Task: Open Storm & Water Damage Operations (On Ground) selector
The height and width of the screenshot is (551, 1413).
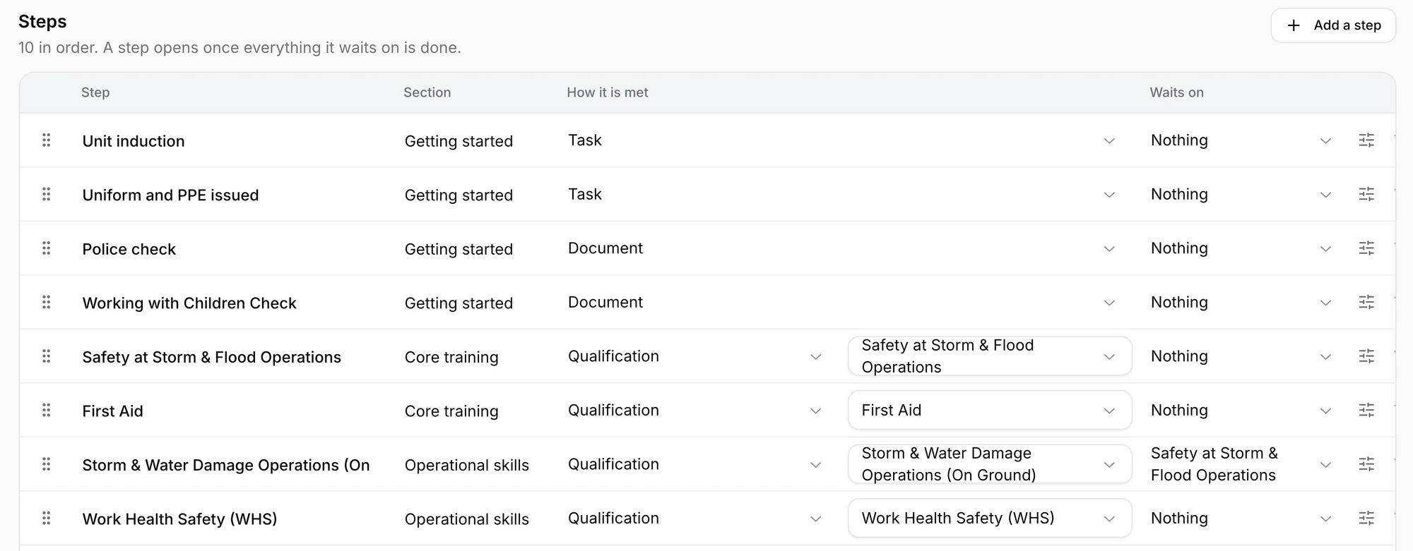Action: [x=990, y=464]
